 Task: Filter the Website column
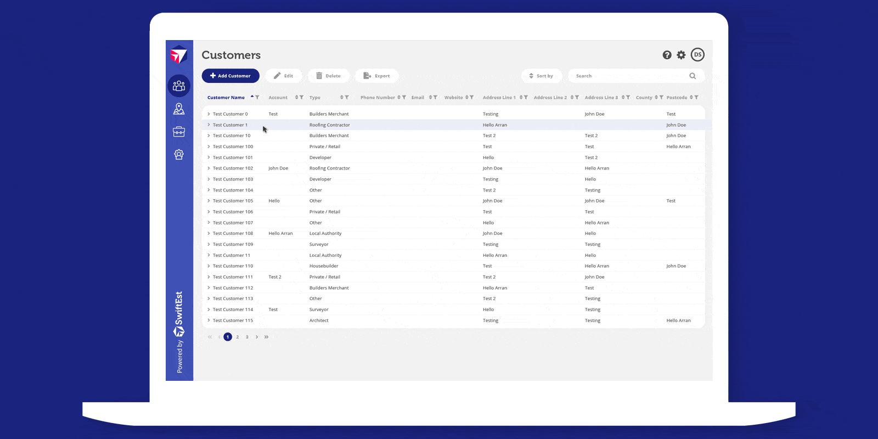(x=471, y=97)
